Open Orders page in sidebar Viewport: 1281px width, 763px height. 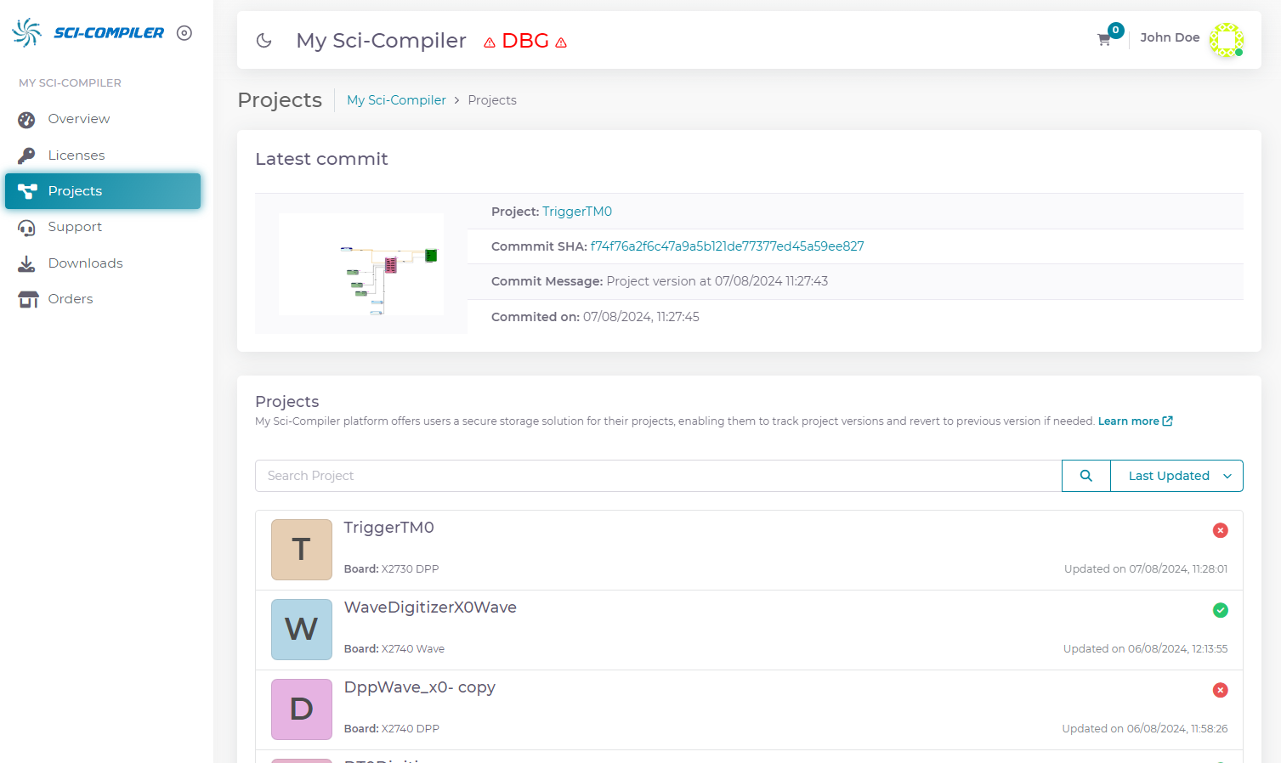(x=103, y=299)
